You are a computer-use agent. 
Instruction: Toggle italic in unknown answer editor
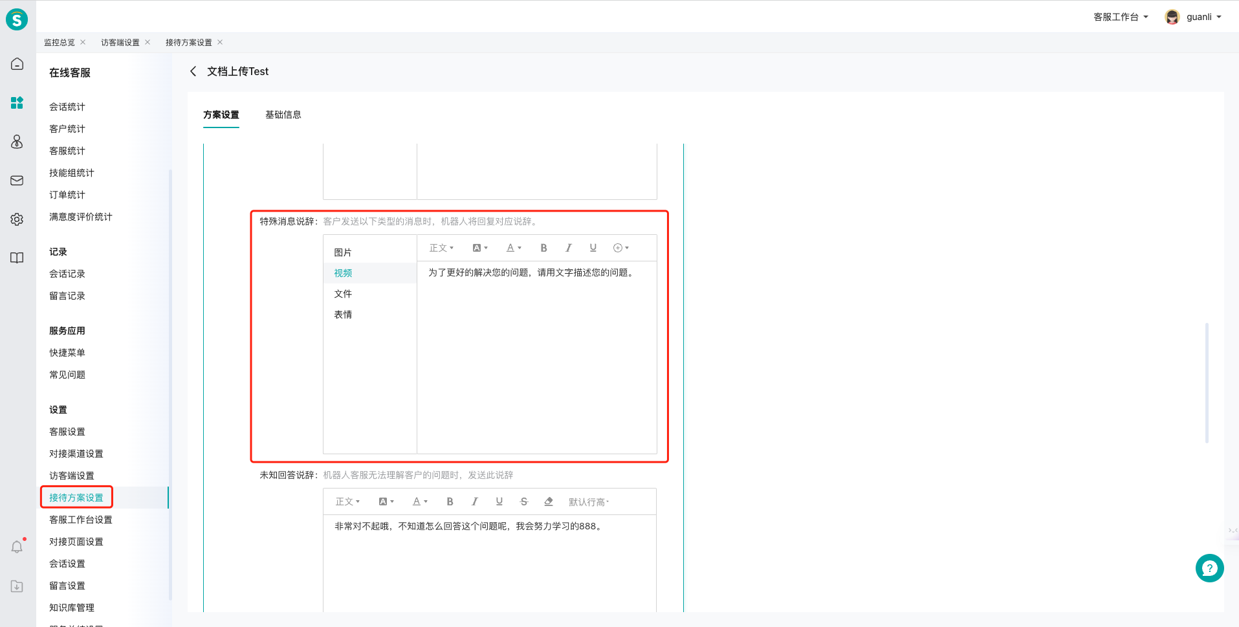click(474, 501)
